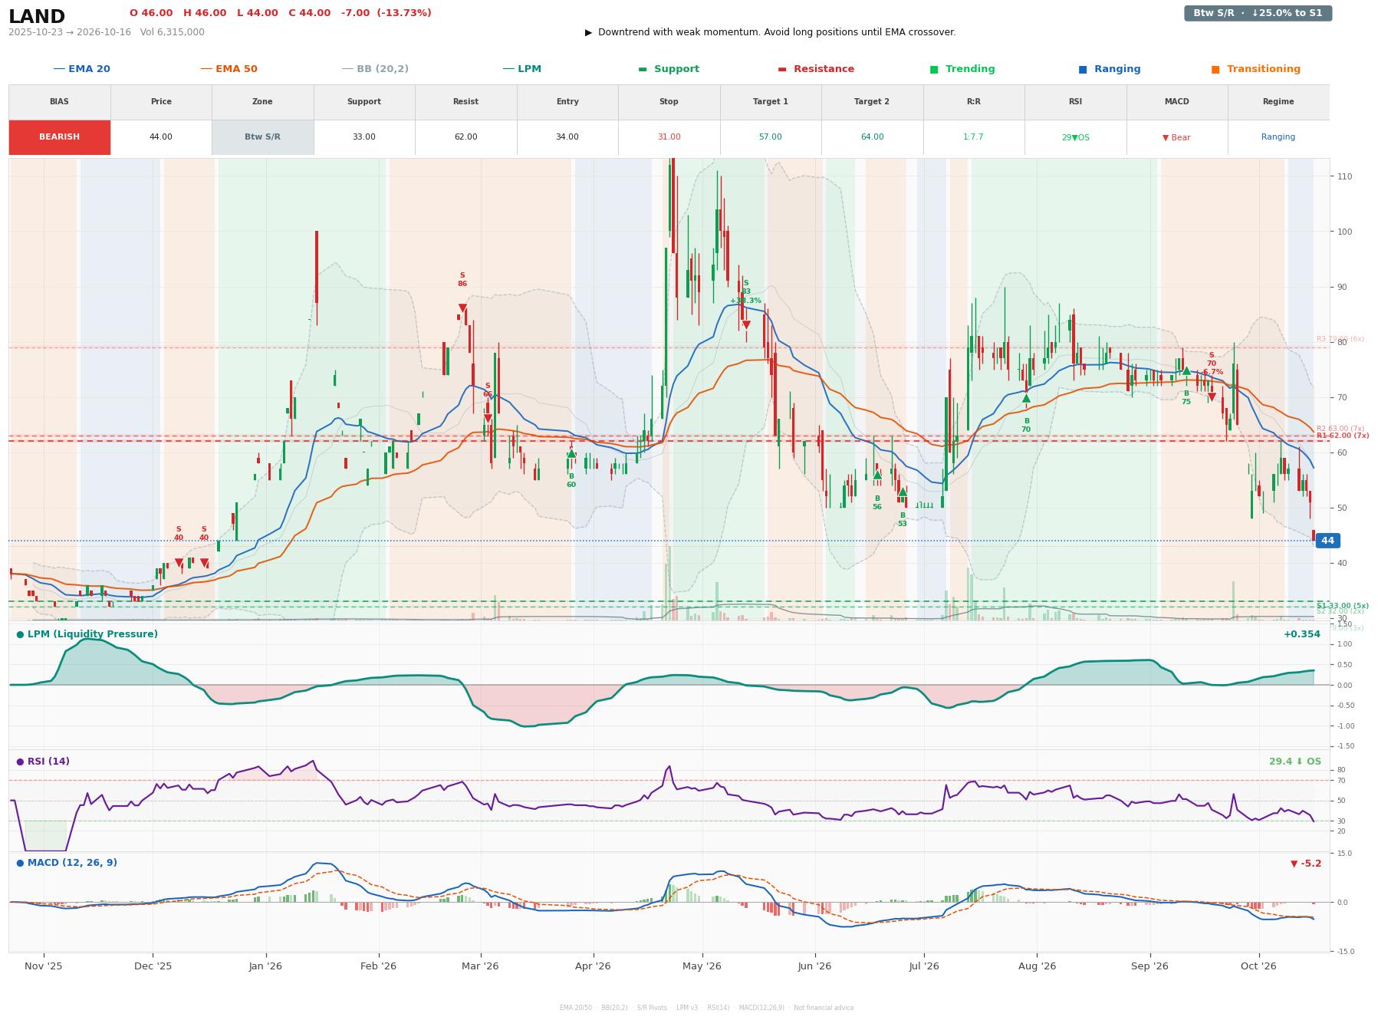Click the buy triangle labeled B 75

(1186, 370)
